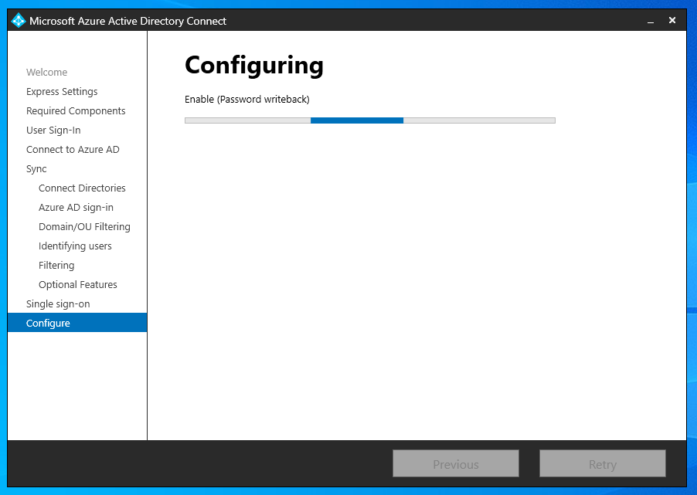697x495 pixels.
Task: Select Azure AD sign-in sub-step
Action: pyautogui.click(x=76, y=208)
